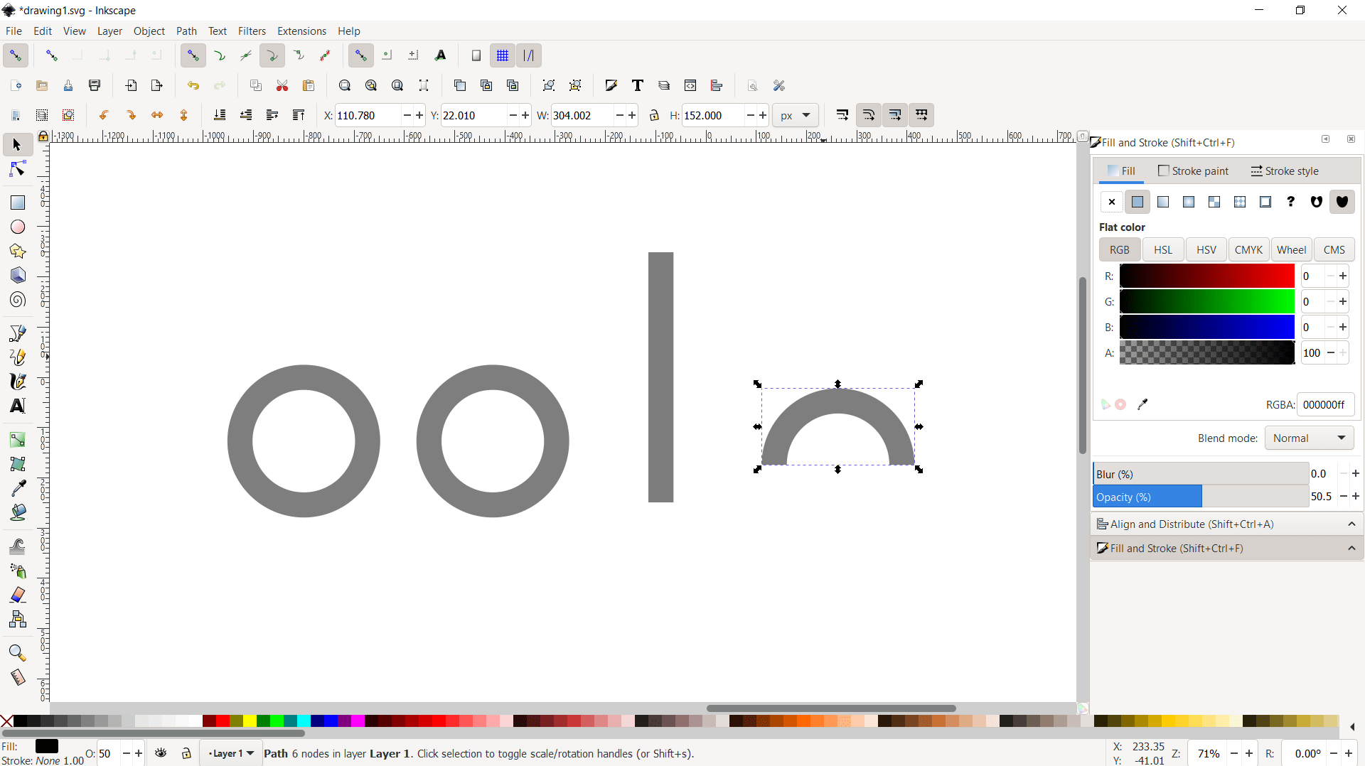The image size is (1365, 766).
Task: Toggle width height lock ratio
Action: pos(654,115)
